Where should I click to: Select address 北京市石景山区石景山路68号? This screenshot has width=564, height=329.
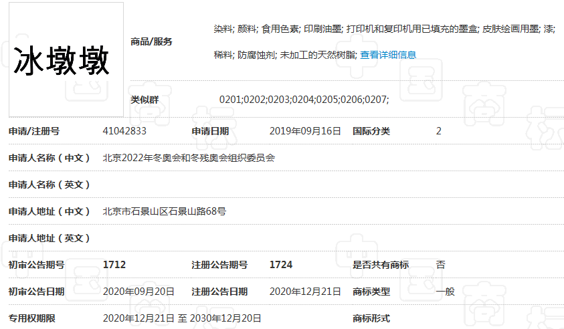pos(165,211)
